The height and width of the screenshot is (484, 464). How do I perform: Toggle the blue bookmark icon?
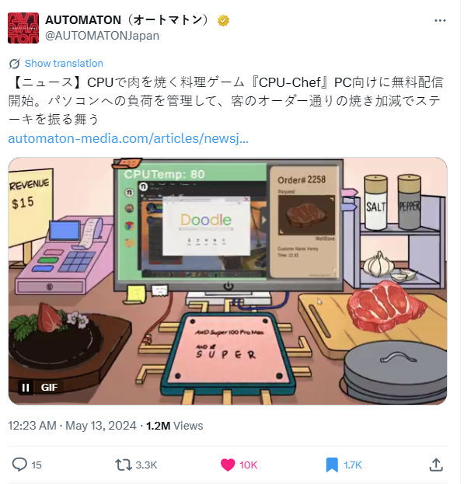[x=332, y=465]
